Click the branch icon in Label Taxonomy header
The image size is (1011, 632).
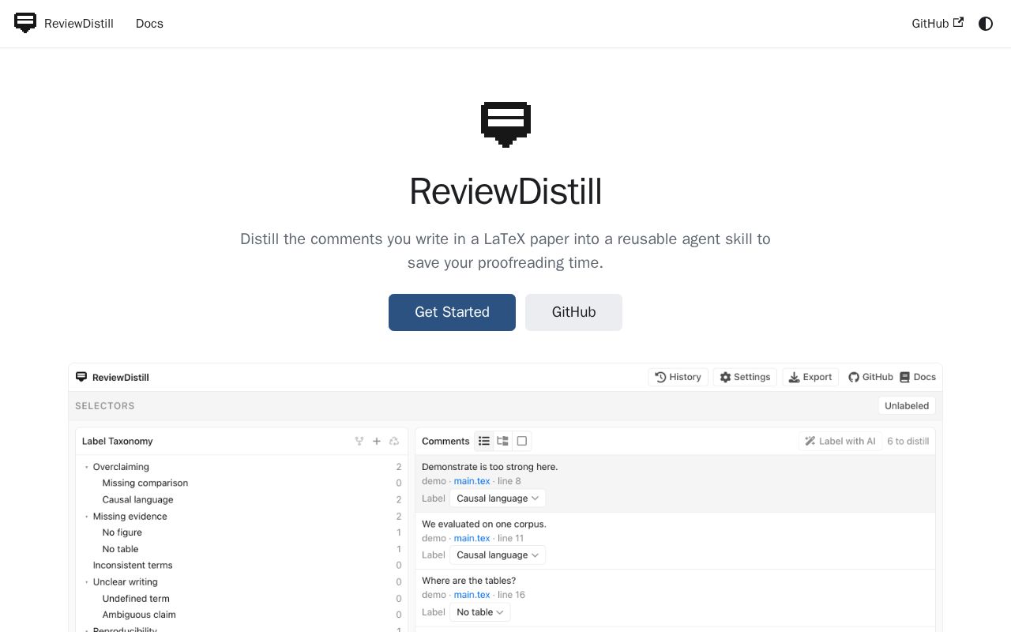point(359,442)
